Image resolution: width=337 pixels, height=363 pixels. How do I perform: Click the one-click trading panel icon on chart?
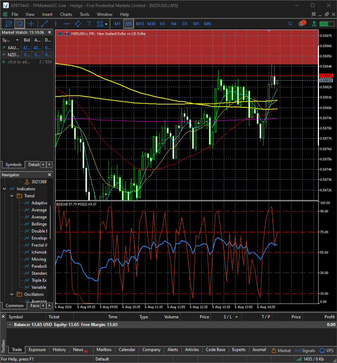[59, 34]
